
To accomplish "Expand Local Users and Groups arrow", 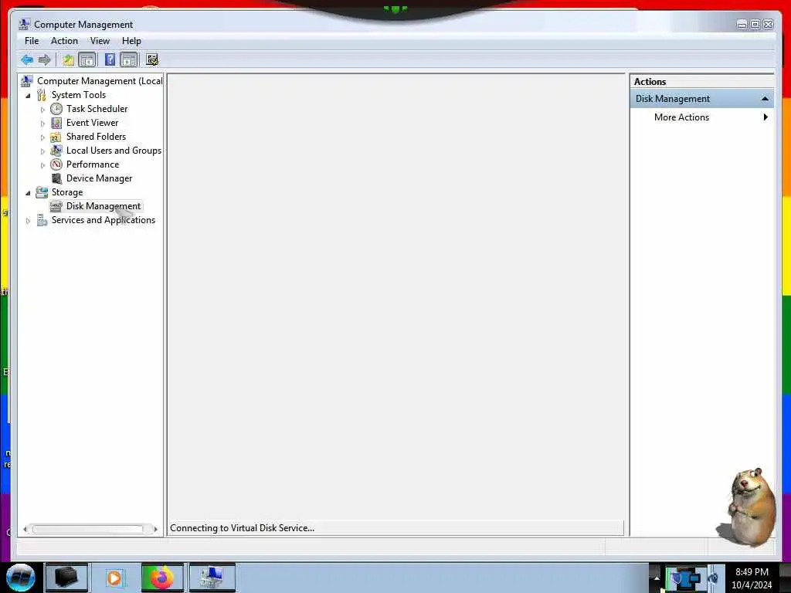I will coord(42,151).
